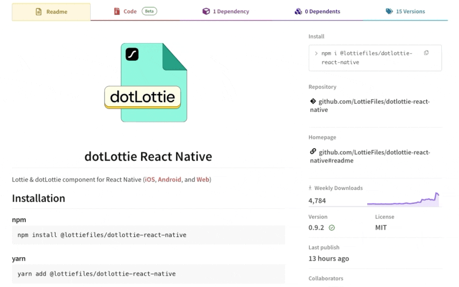
Task: Click the npm subheading
Action: click(19, 220)
